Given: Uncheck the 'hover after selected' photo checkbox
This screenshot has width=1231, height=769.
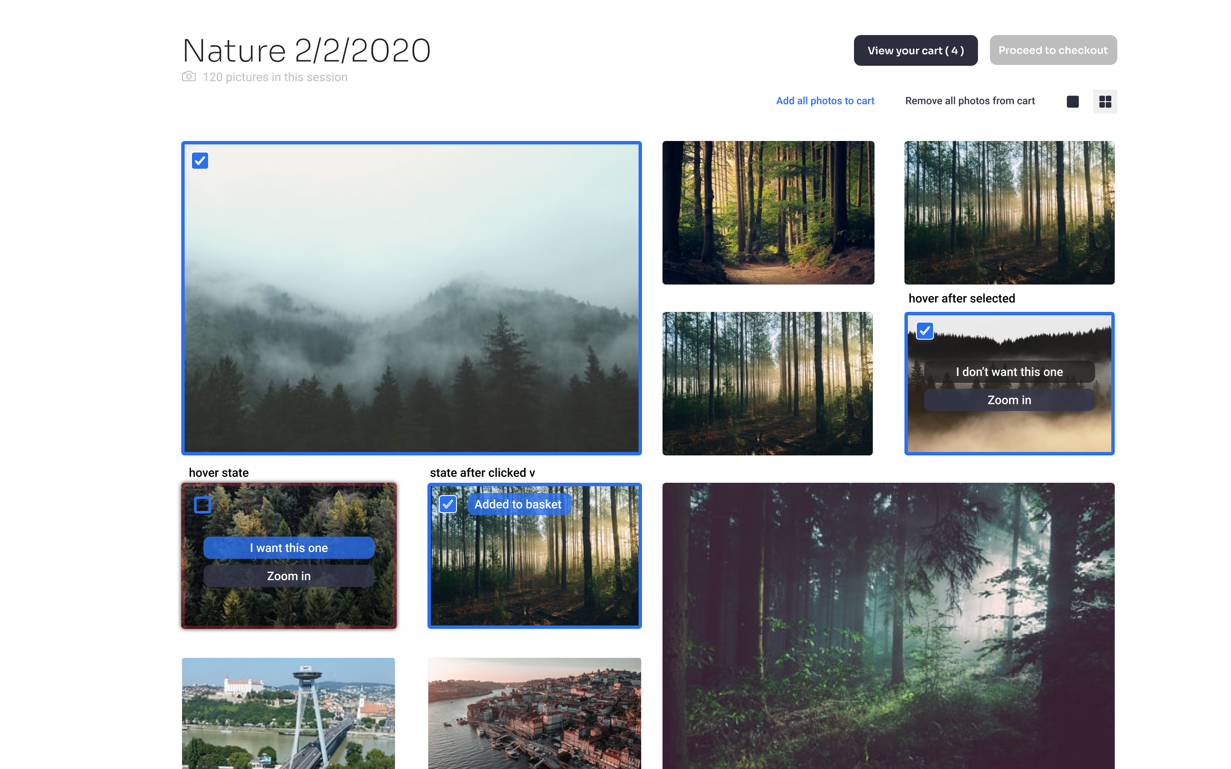Looking at the screenshot, I should click(924, 331).
